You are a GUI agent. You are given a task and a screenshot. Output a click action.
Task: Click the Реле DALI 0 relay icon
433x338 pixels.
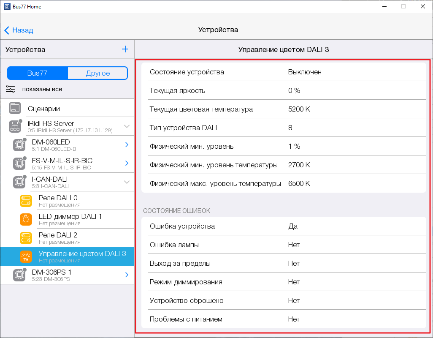point(26,201)
